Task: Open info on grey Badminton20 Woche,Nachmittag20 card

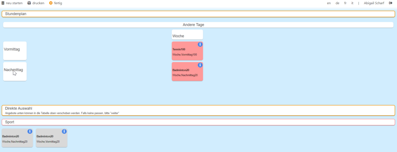Action: [30, 131]
